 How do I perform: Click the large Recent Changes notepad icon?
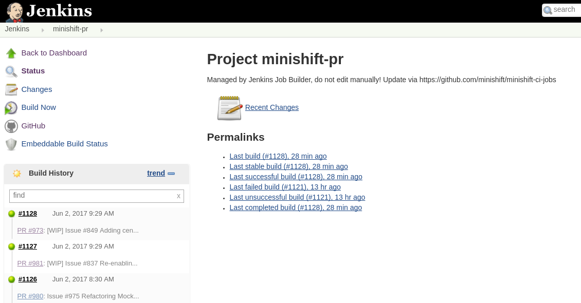coord(229,108)
